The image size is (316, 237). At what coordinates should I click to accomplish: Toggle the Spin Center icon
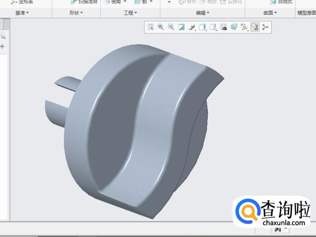265,27
